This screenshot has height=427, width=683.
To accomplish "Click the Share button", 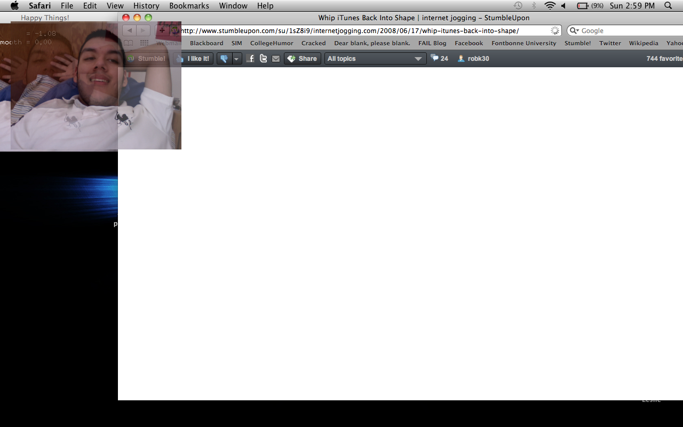I will point(302,59).
